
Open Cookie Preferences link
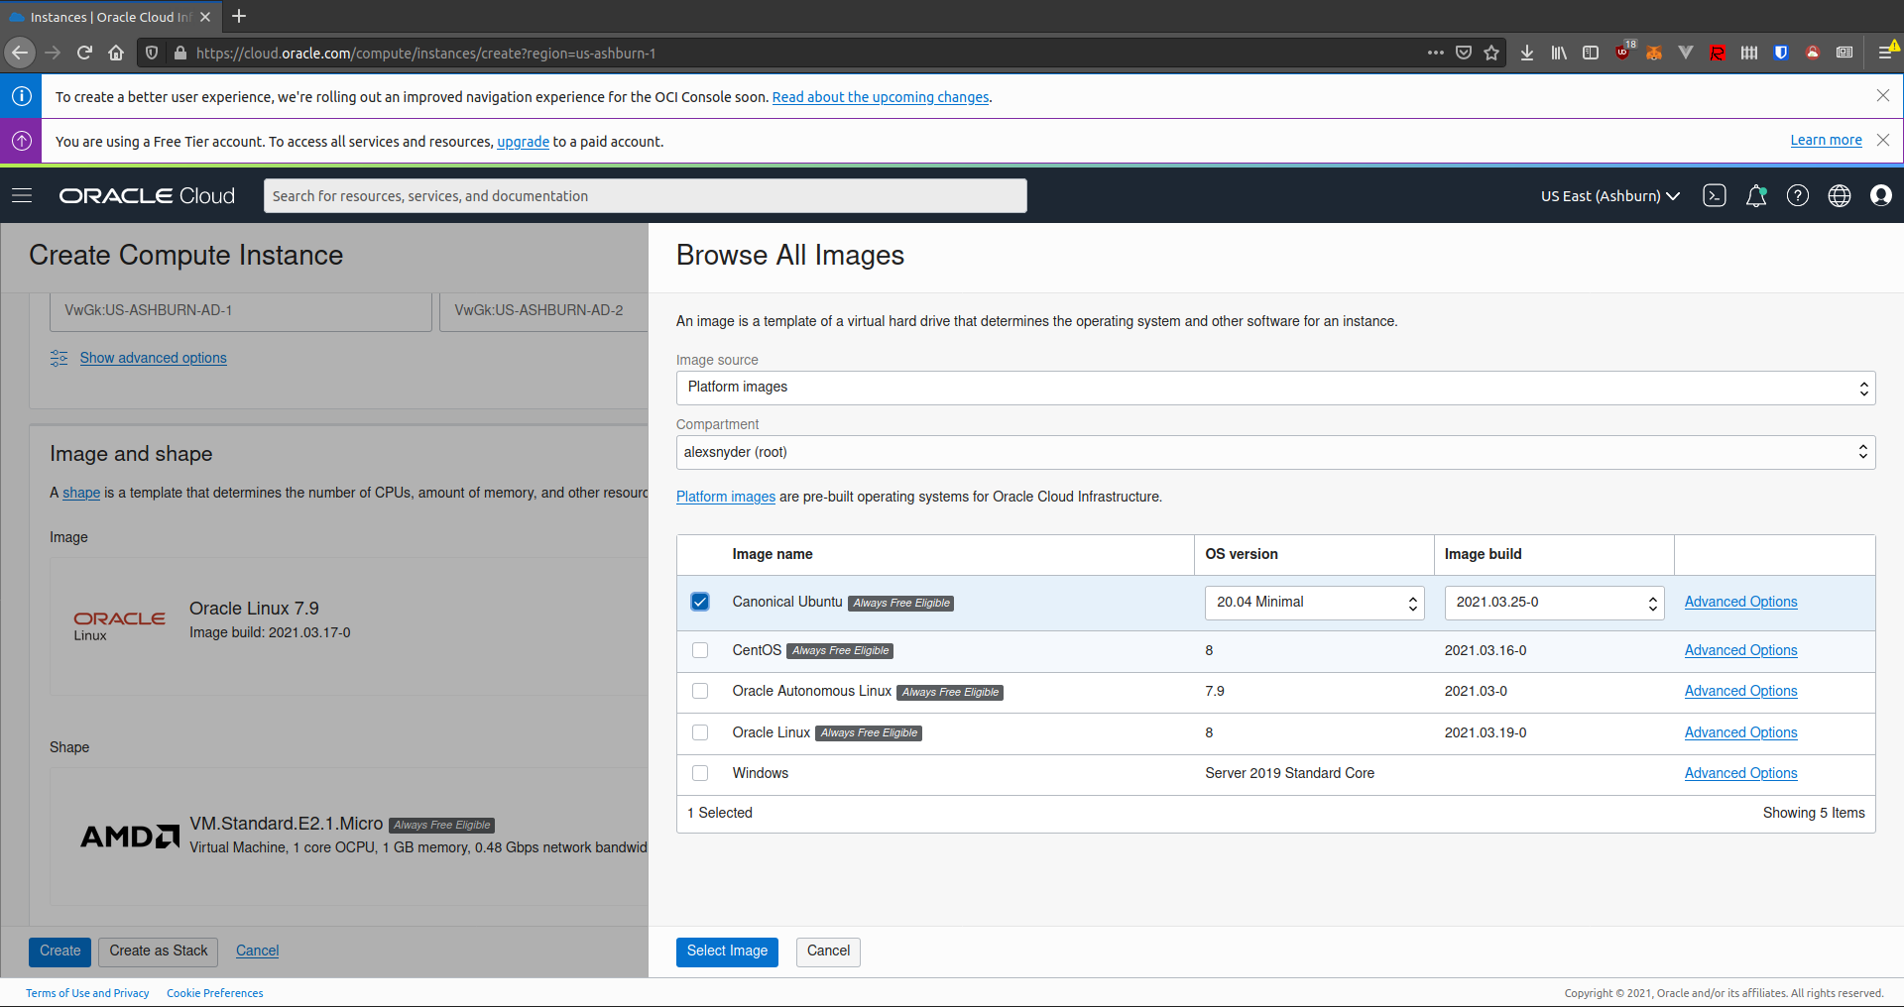(x=215, y=993)
